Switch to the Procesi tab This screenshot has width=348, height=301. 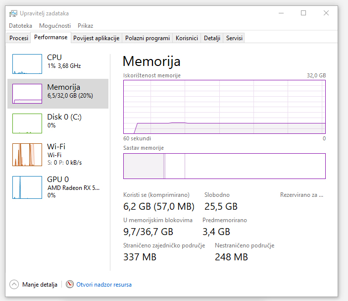(x=19, y=38)
